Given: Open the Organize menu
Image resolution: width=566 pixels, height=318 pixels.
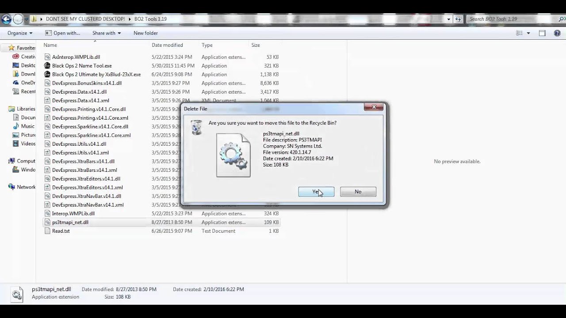Looking at the screenshot, I should point(20,33).
